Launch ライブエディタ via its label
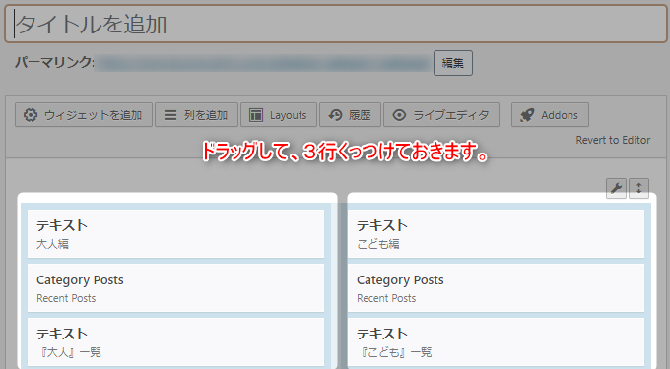 coord(451,115)
